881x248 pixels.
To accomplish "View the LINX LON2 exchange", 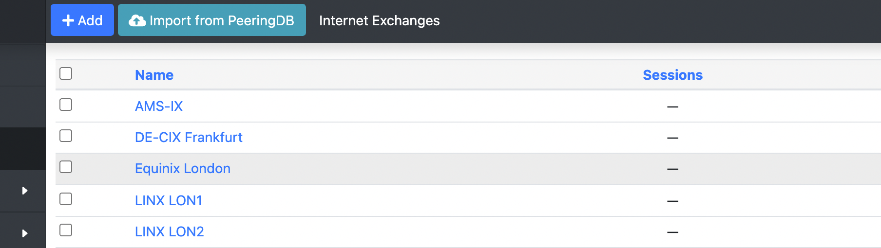I will (170, 231).
